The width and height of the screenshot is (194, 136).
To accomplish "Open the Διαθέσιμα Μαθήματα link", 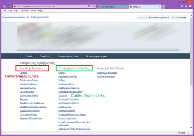I will click(x=68, y=103).
